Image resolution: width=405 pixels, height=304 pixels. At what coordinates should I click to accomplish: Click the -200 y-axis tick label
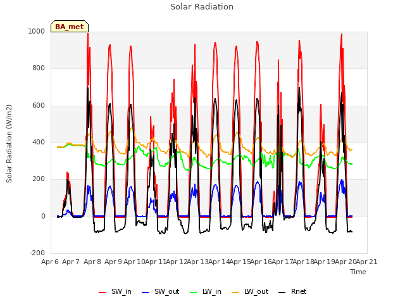pos(37,253)
